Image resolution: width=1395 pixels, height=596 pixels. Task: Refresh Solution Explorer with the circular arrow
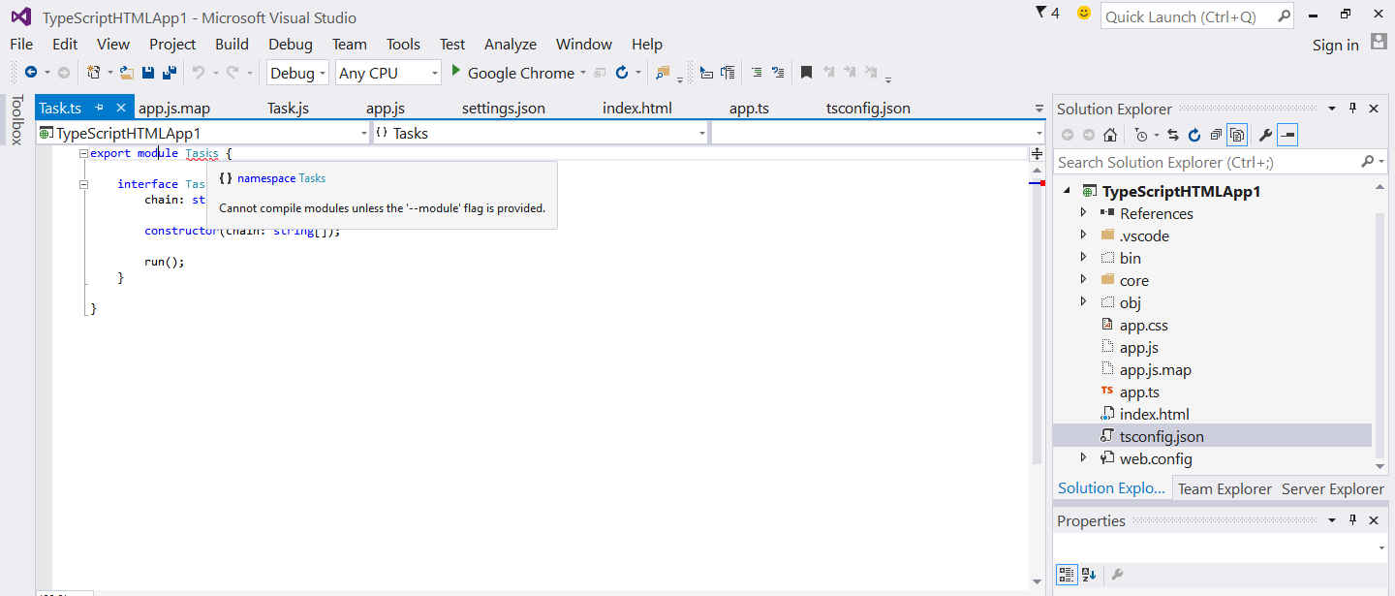pos(1194,136)
